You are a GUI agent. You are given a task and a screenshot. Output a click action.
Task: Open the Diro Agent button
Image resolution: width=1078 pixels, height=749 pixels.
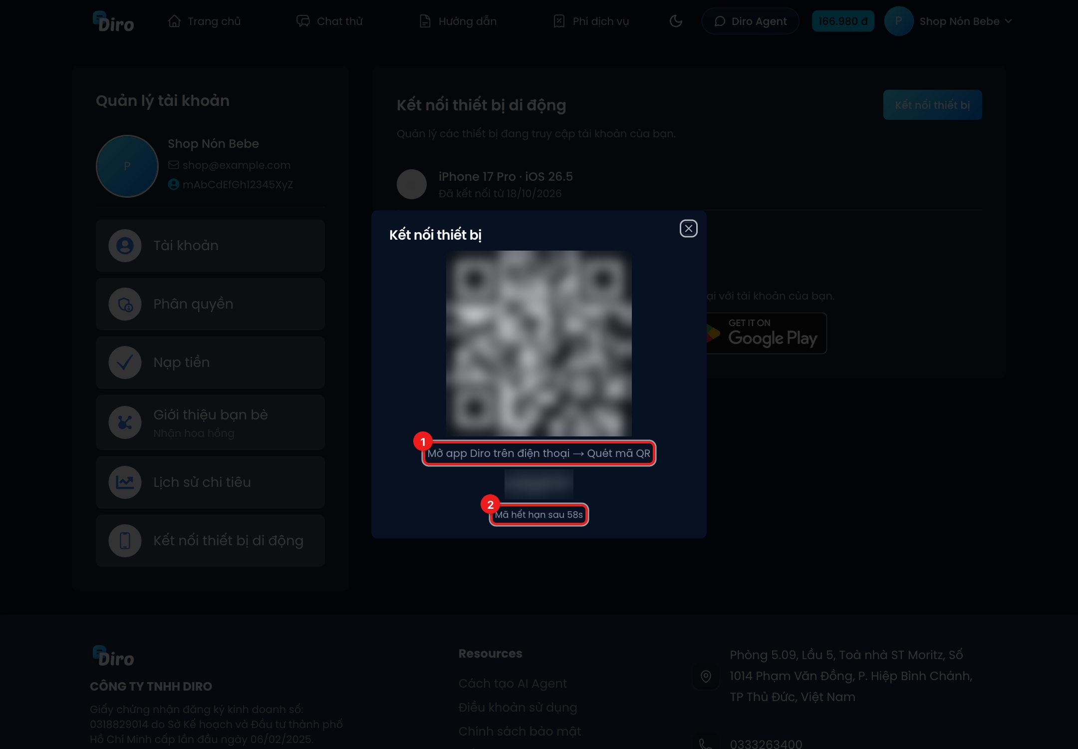pos(750,21)
